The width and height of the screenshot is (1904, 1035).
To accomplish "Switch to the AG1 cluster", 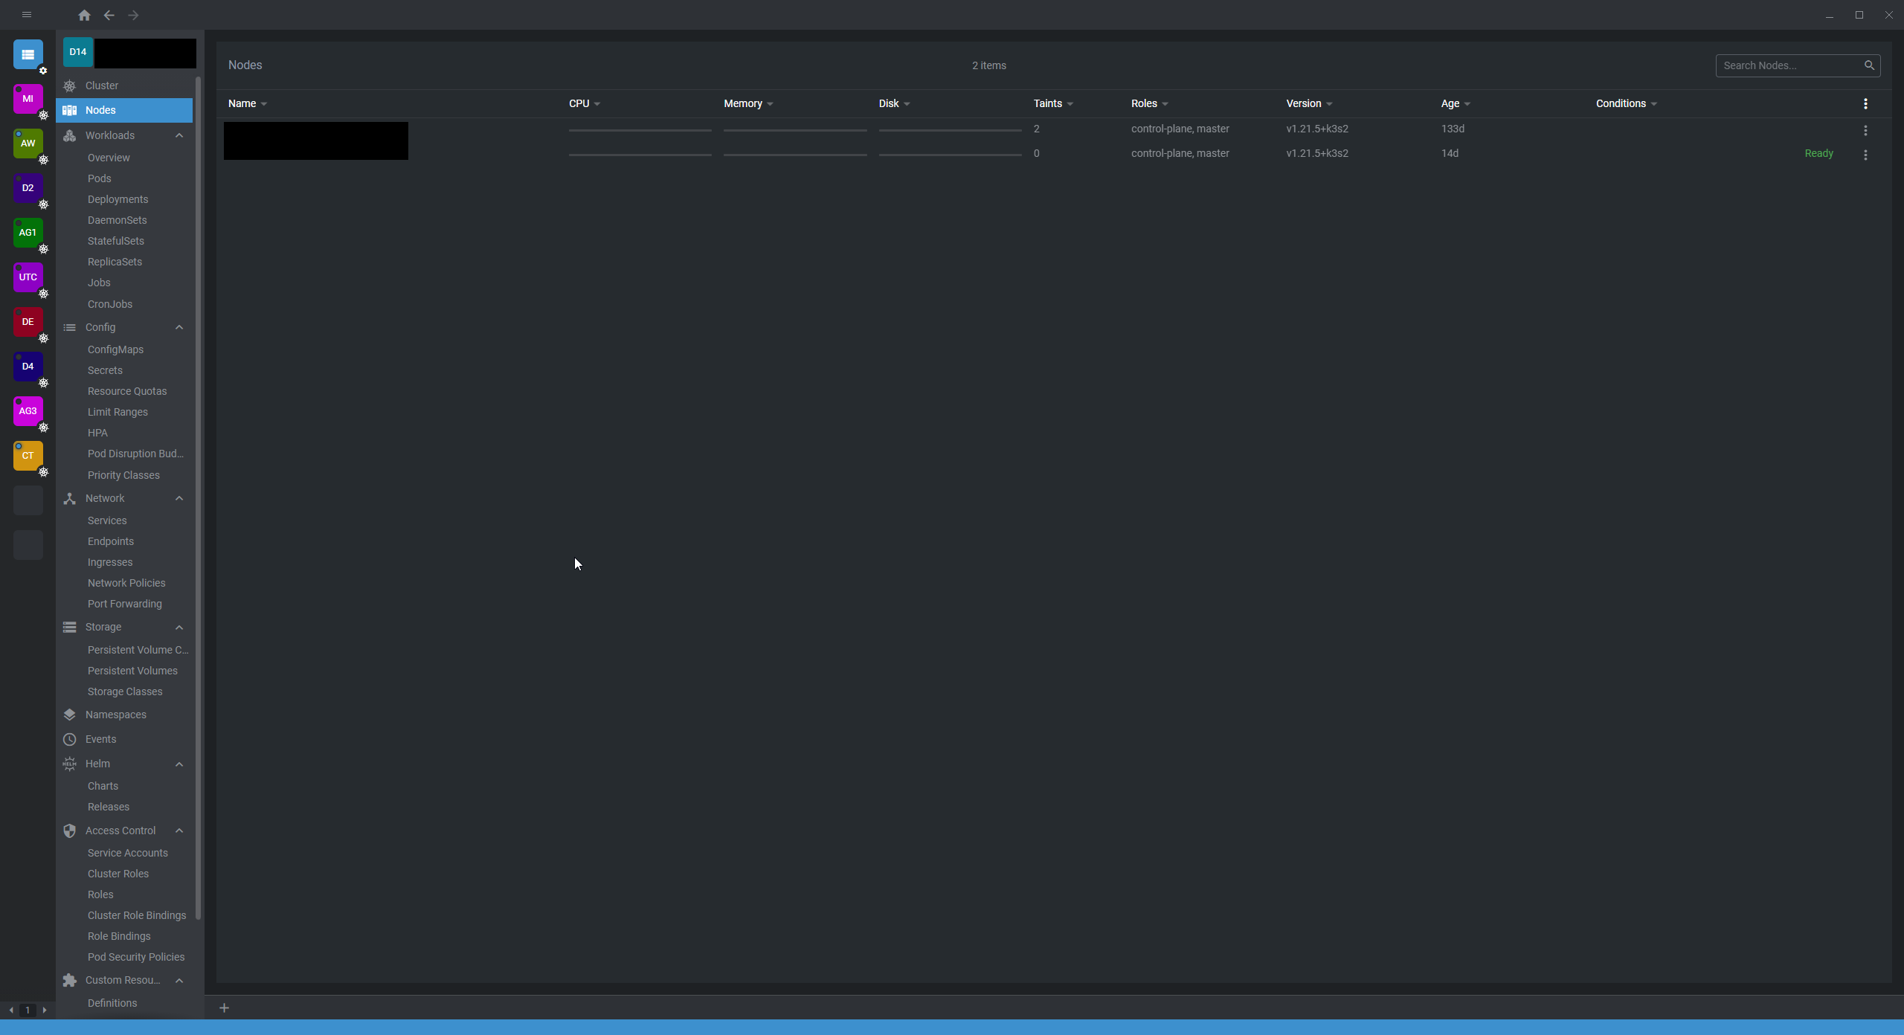I will 28,233.
